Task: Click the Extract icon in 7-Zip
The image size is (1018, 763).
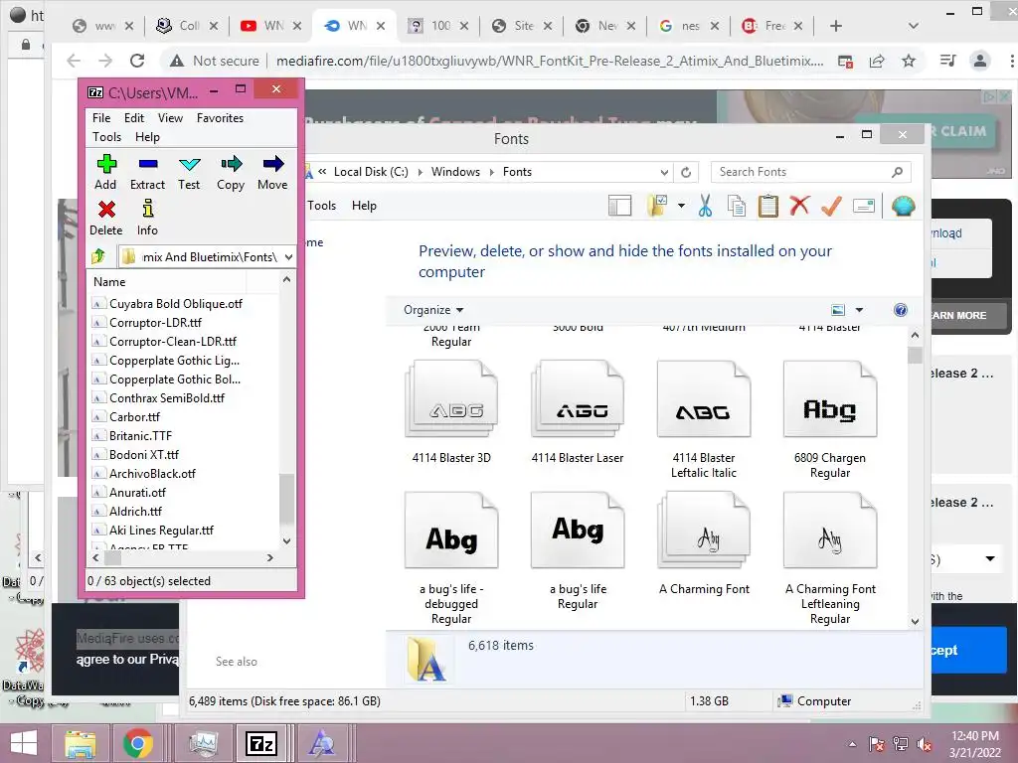Action: coord(148,164)
